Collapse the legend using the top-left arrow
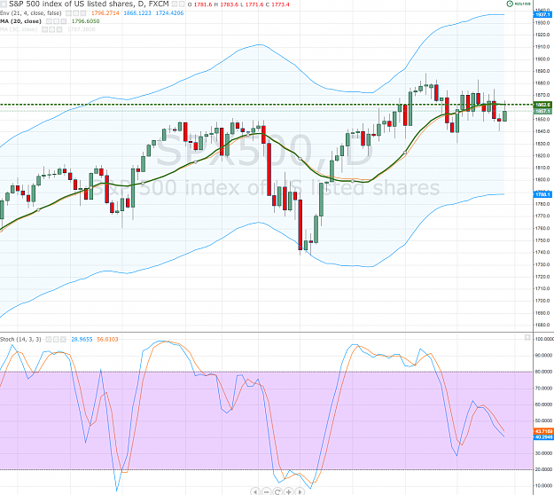 click(4, 4)
